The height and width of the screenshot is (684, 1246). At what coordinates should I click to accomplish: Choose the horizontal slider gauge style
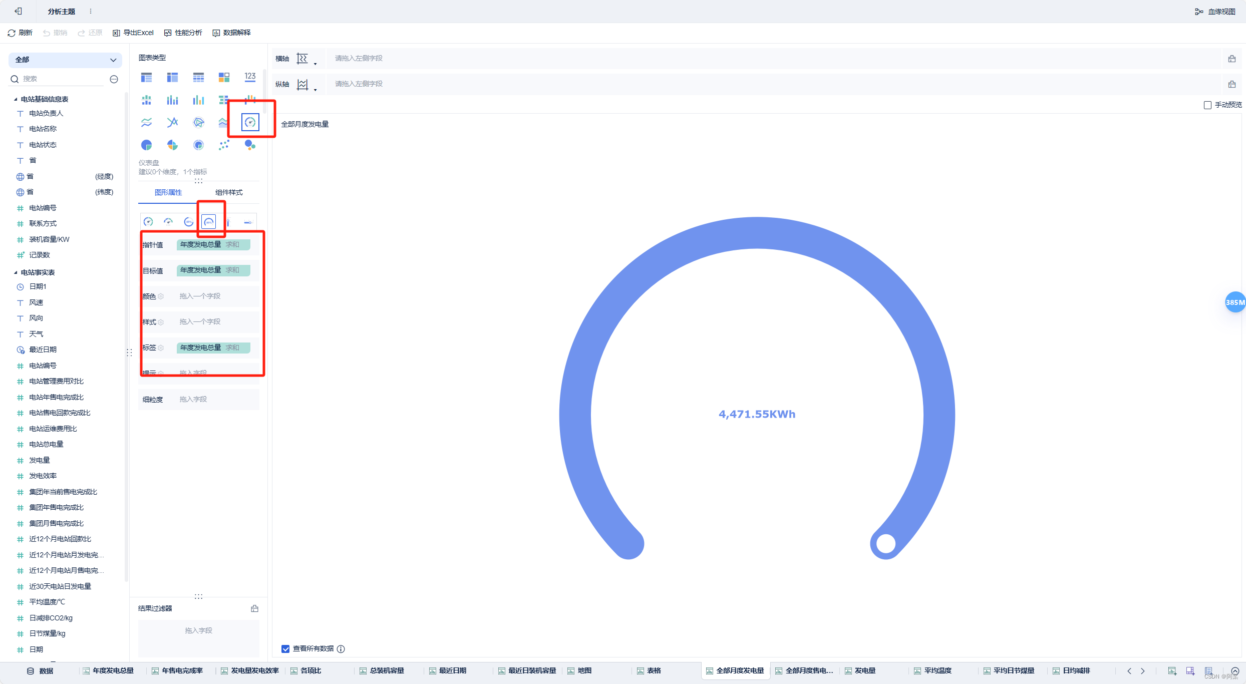[248, 222]
